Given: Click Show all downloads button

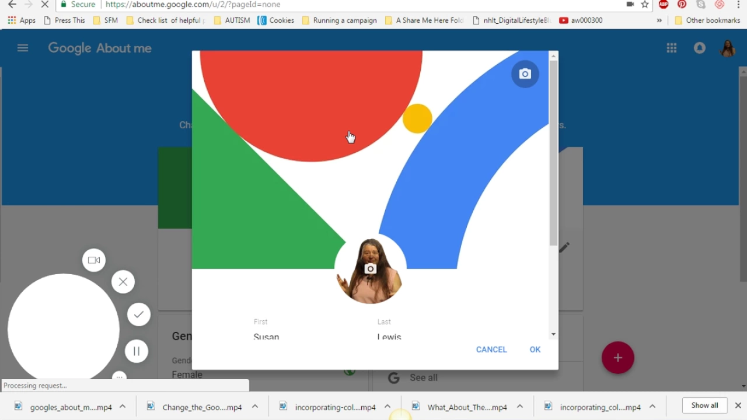Looking at the screenshot, I should point(704,405).
